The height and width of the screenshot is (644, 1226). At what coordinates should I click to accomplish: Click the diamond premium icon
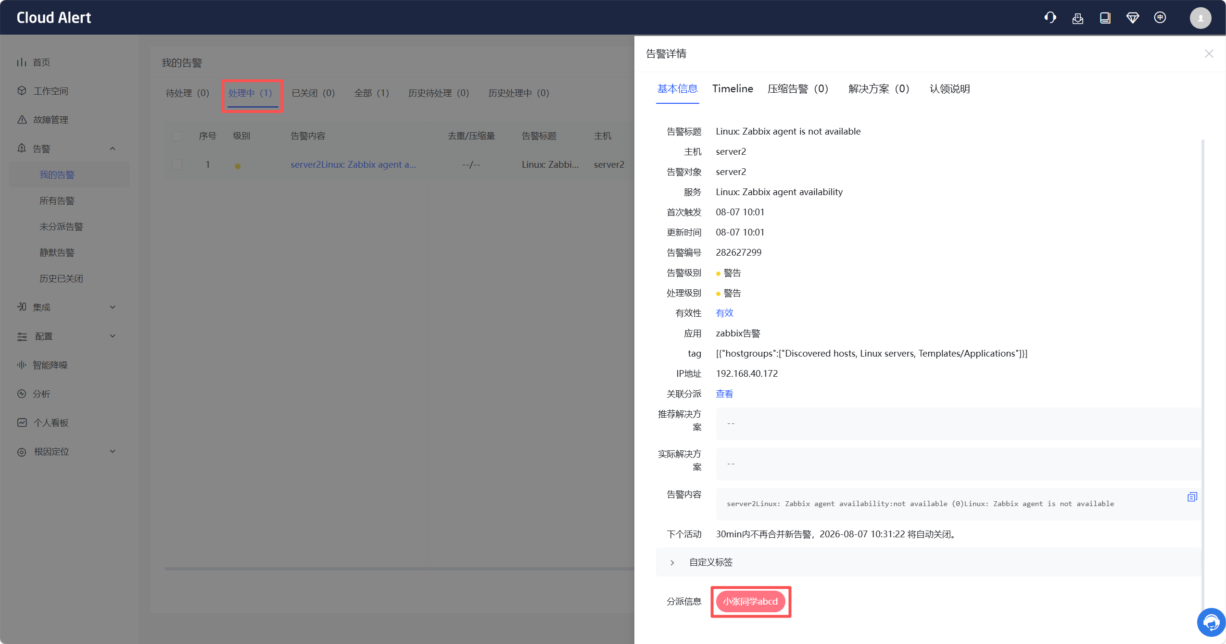pyautogui.click(x=1132, y=18)
